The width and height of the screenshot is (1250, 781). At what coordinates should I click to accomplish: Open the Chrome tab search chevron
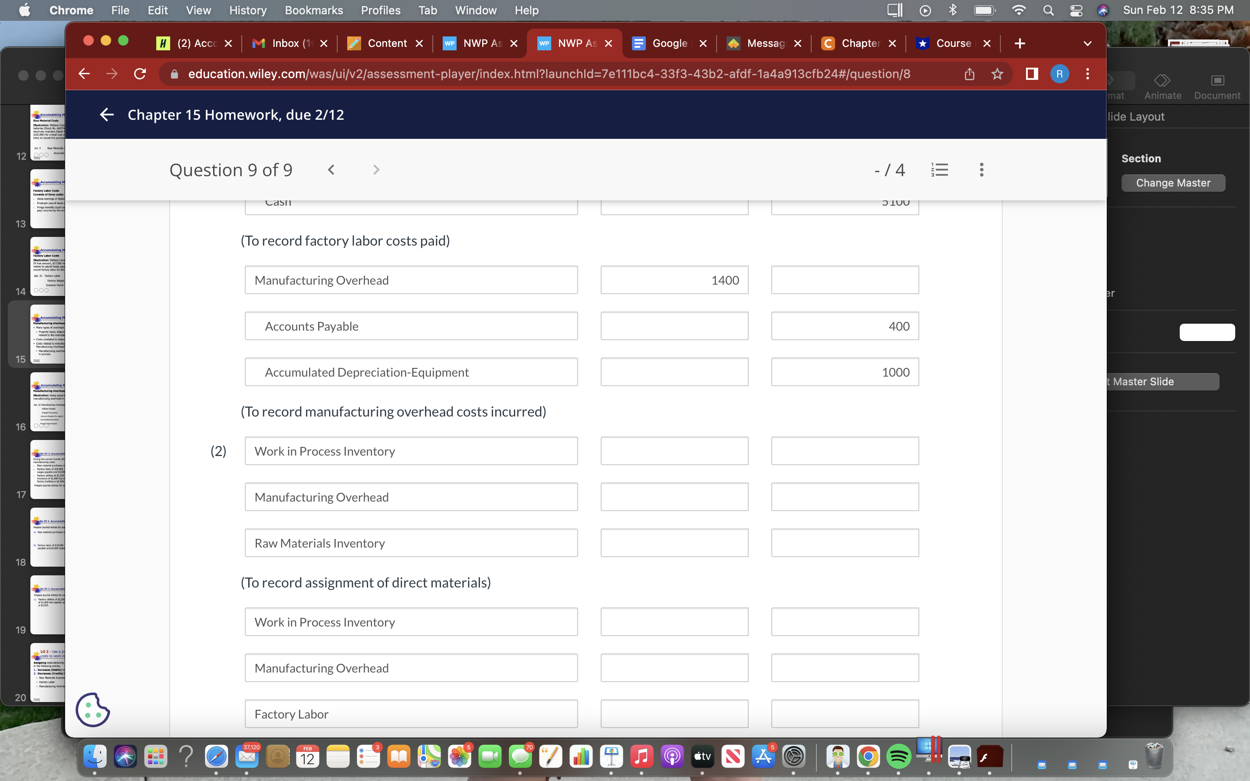1087,43
